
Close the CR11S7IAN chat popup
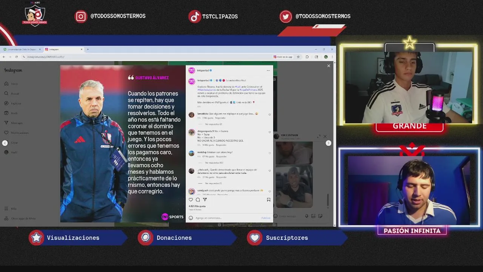click(325, 136)
